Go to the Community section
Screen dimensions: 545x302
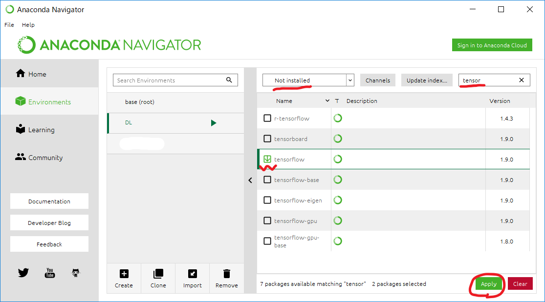(44, 157)
